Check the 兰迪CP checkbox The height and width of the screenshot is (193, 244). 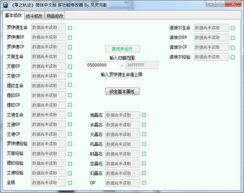click(x=70, y=134)
